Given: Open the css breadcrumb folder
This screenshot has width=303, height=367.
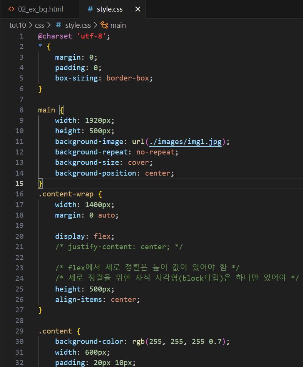Looking at the screenshot, I should pos(40,25).
